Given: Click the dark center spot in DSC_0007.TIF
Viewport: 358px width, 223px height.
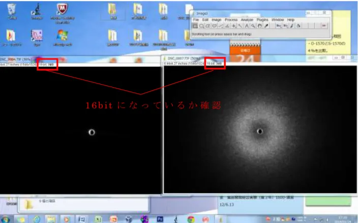Looking at the screenshot, I should 260,131.
